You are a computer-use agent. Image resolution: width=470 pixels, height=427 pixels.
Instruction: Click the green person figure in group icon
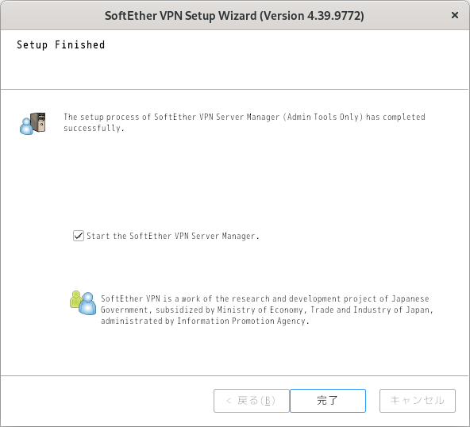click(x=75, y=299)
